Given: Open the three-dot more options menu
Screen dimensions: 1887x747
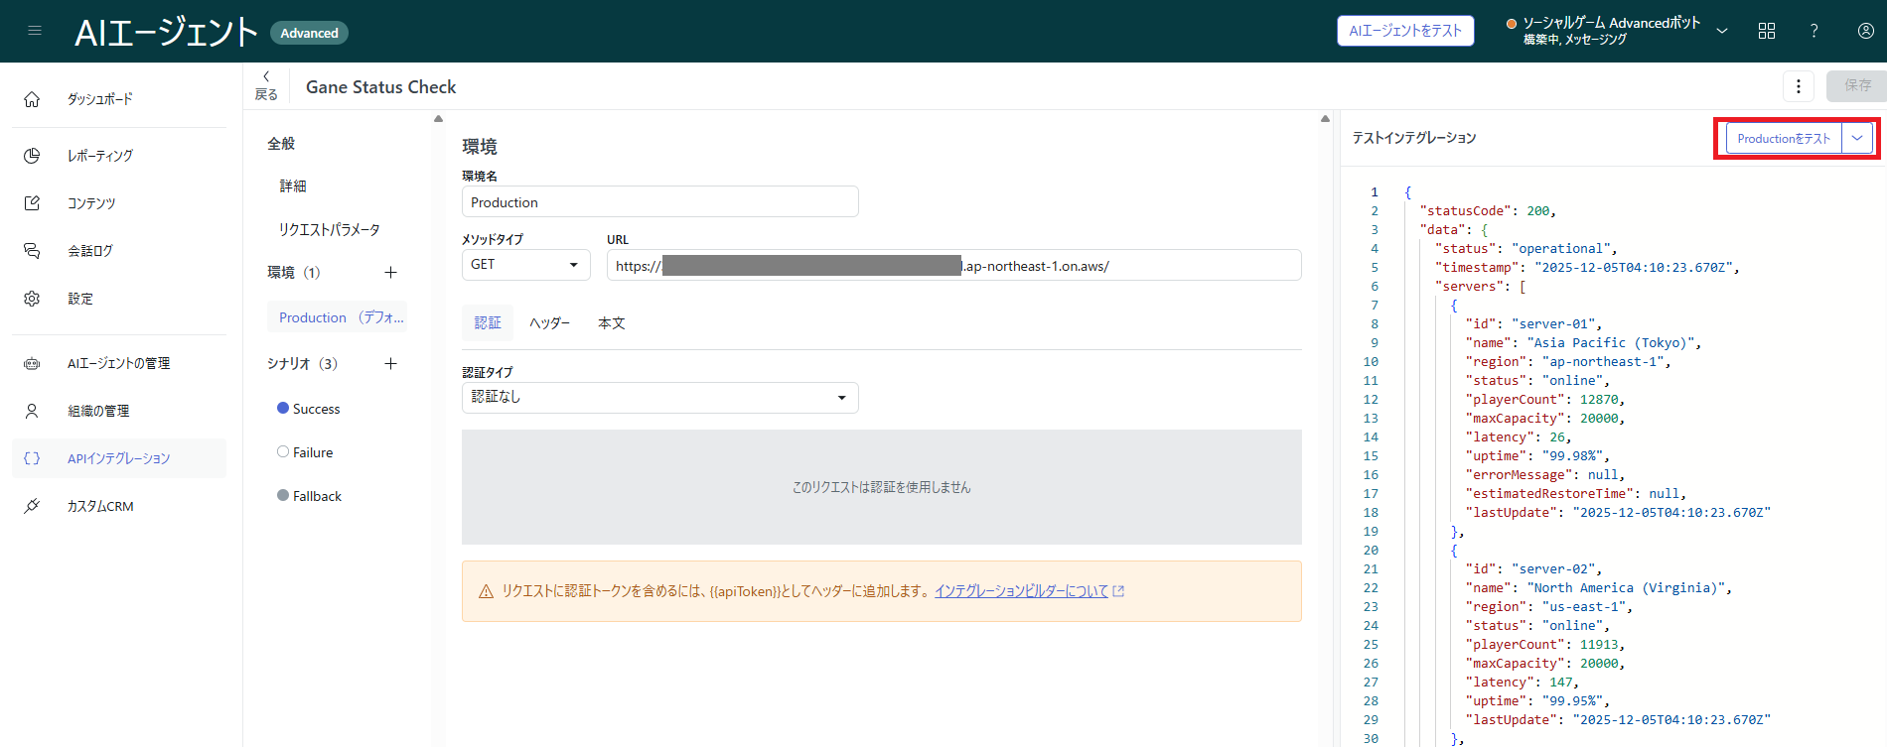Looking at the screenshot, I should (1799, 86).
